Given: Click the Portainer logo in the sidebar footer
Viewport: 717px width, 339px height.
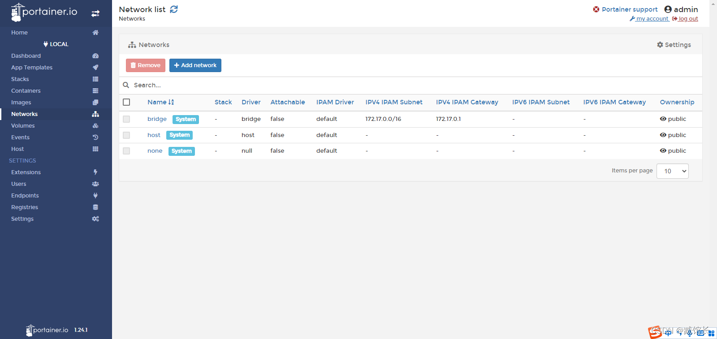Looking at the screenshot, I should click(47, 330).
